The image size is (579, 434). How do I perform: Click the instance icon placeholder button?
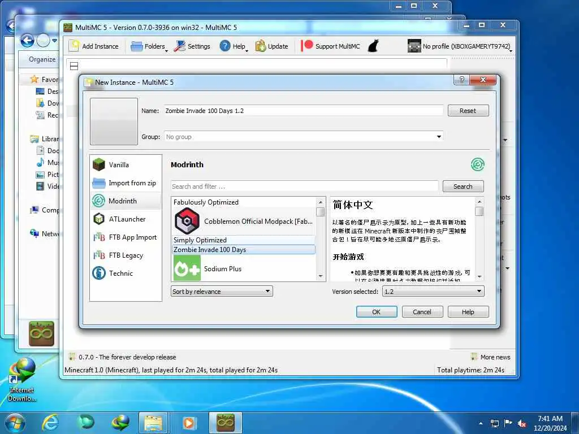114,121
